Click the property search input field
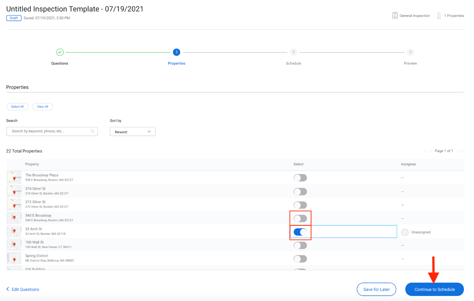Image resolution: width=474 pixels, height=301 pixels. pos(49,131)
